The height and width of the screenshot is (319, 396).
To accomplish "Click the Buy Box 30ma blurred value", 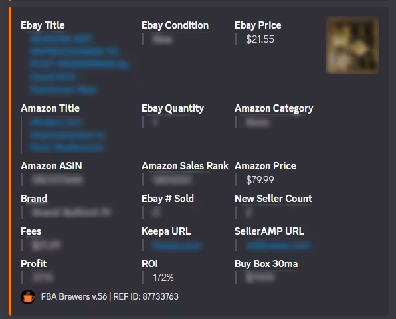I will (260, 278).
